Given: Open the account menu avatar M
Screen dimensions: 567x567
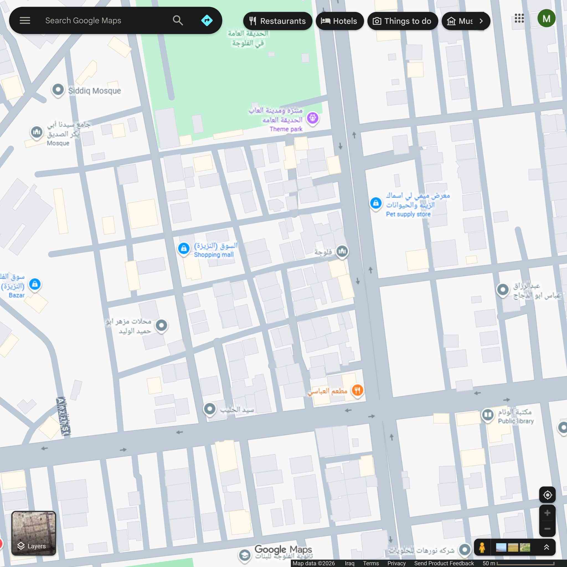Looking at the screenshot, I should 546,19.
